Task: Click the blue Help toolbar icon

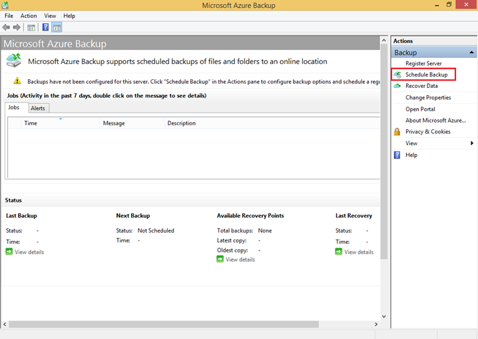Action: [x=45, y=27]
